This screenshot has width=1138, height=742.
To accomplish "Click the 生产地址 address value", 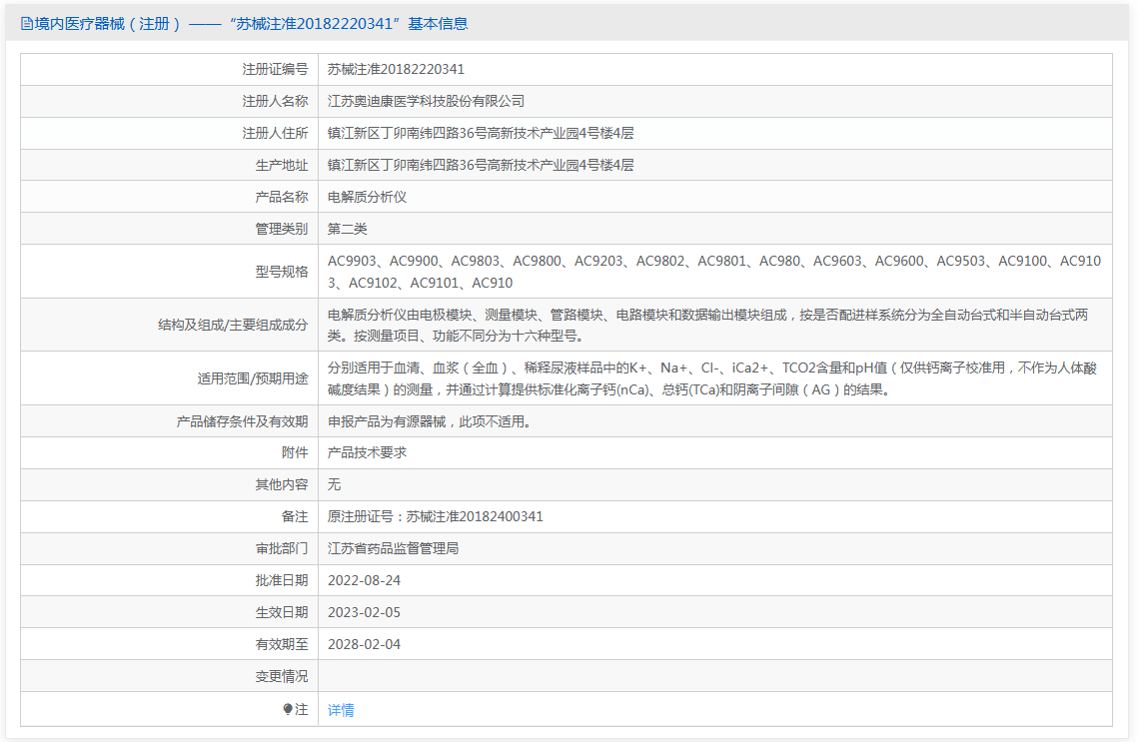I will pyautogui.click(x=481, y=165).
